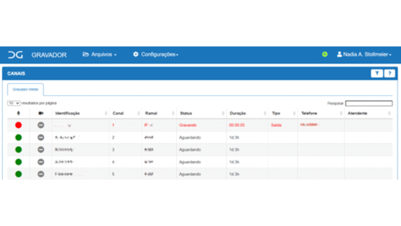Viewport: 401px width, 226px height.
Task: Click the green status circle for channel 5
Action: point(18,174)
